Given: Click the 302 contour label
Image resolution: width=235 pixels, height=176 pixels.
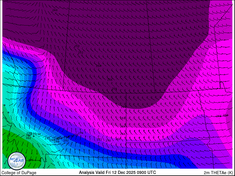Looking at the screenshot, I should (x=28, y=138).
